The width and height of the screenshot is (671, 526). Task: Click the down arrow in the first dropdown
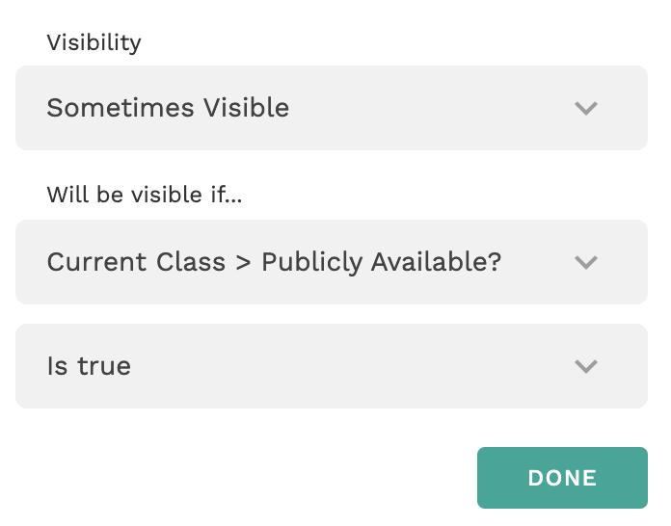tap(586, 108)
